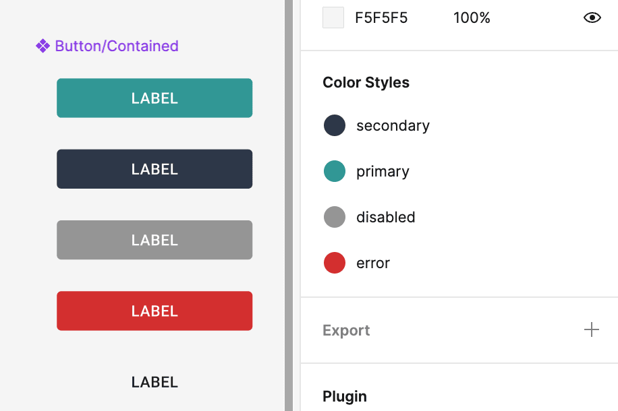Toggle visibility of the F5F5F5 fill
Image resolution: width=618 pixels, height=411 pixels.
(x=592, y=18)
